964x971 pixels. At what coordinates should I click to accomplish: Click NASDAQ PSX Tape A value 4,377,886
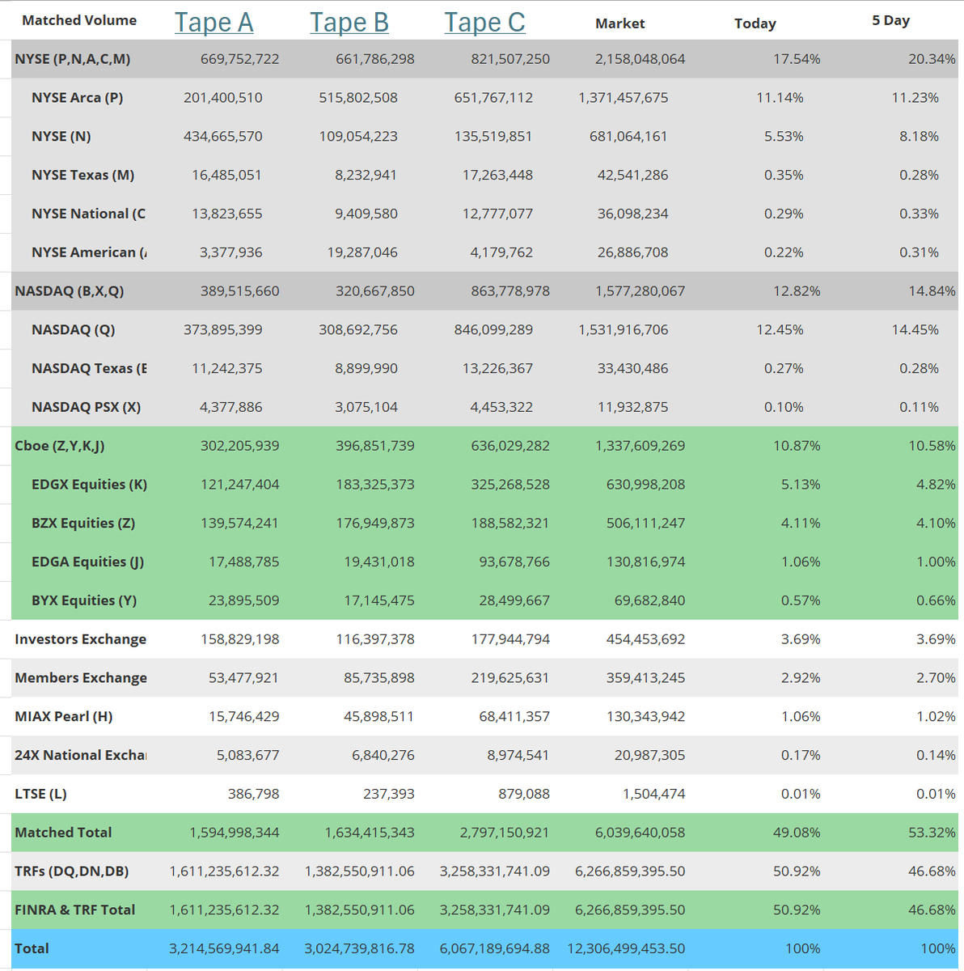[231, 407]
